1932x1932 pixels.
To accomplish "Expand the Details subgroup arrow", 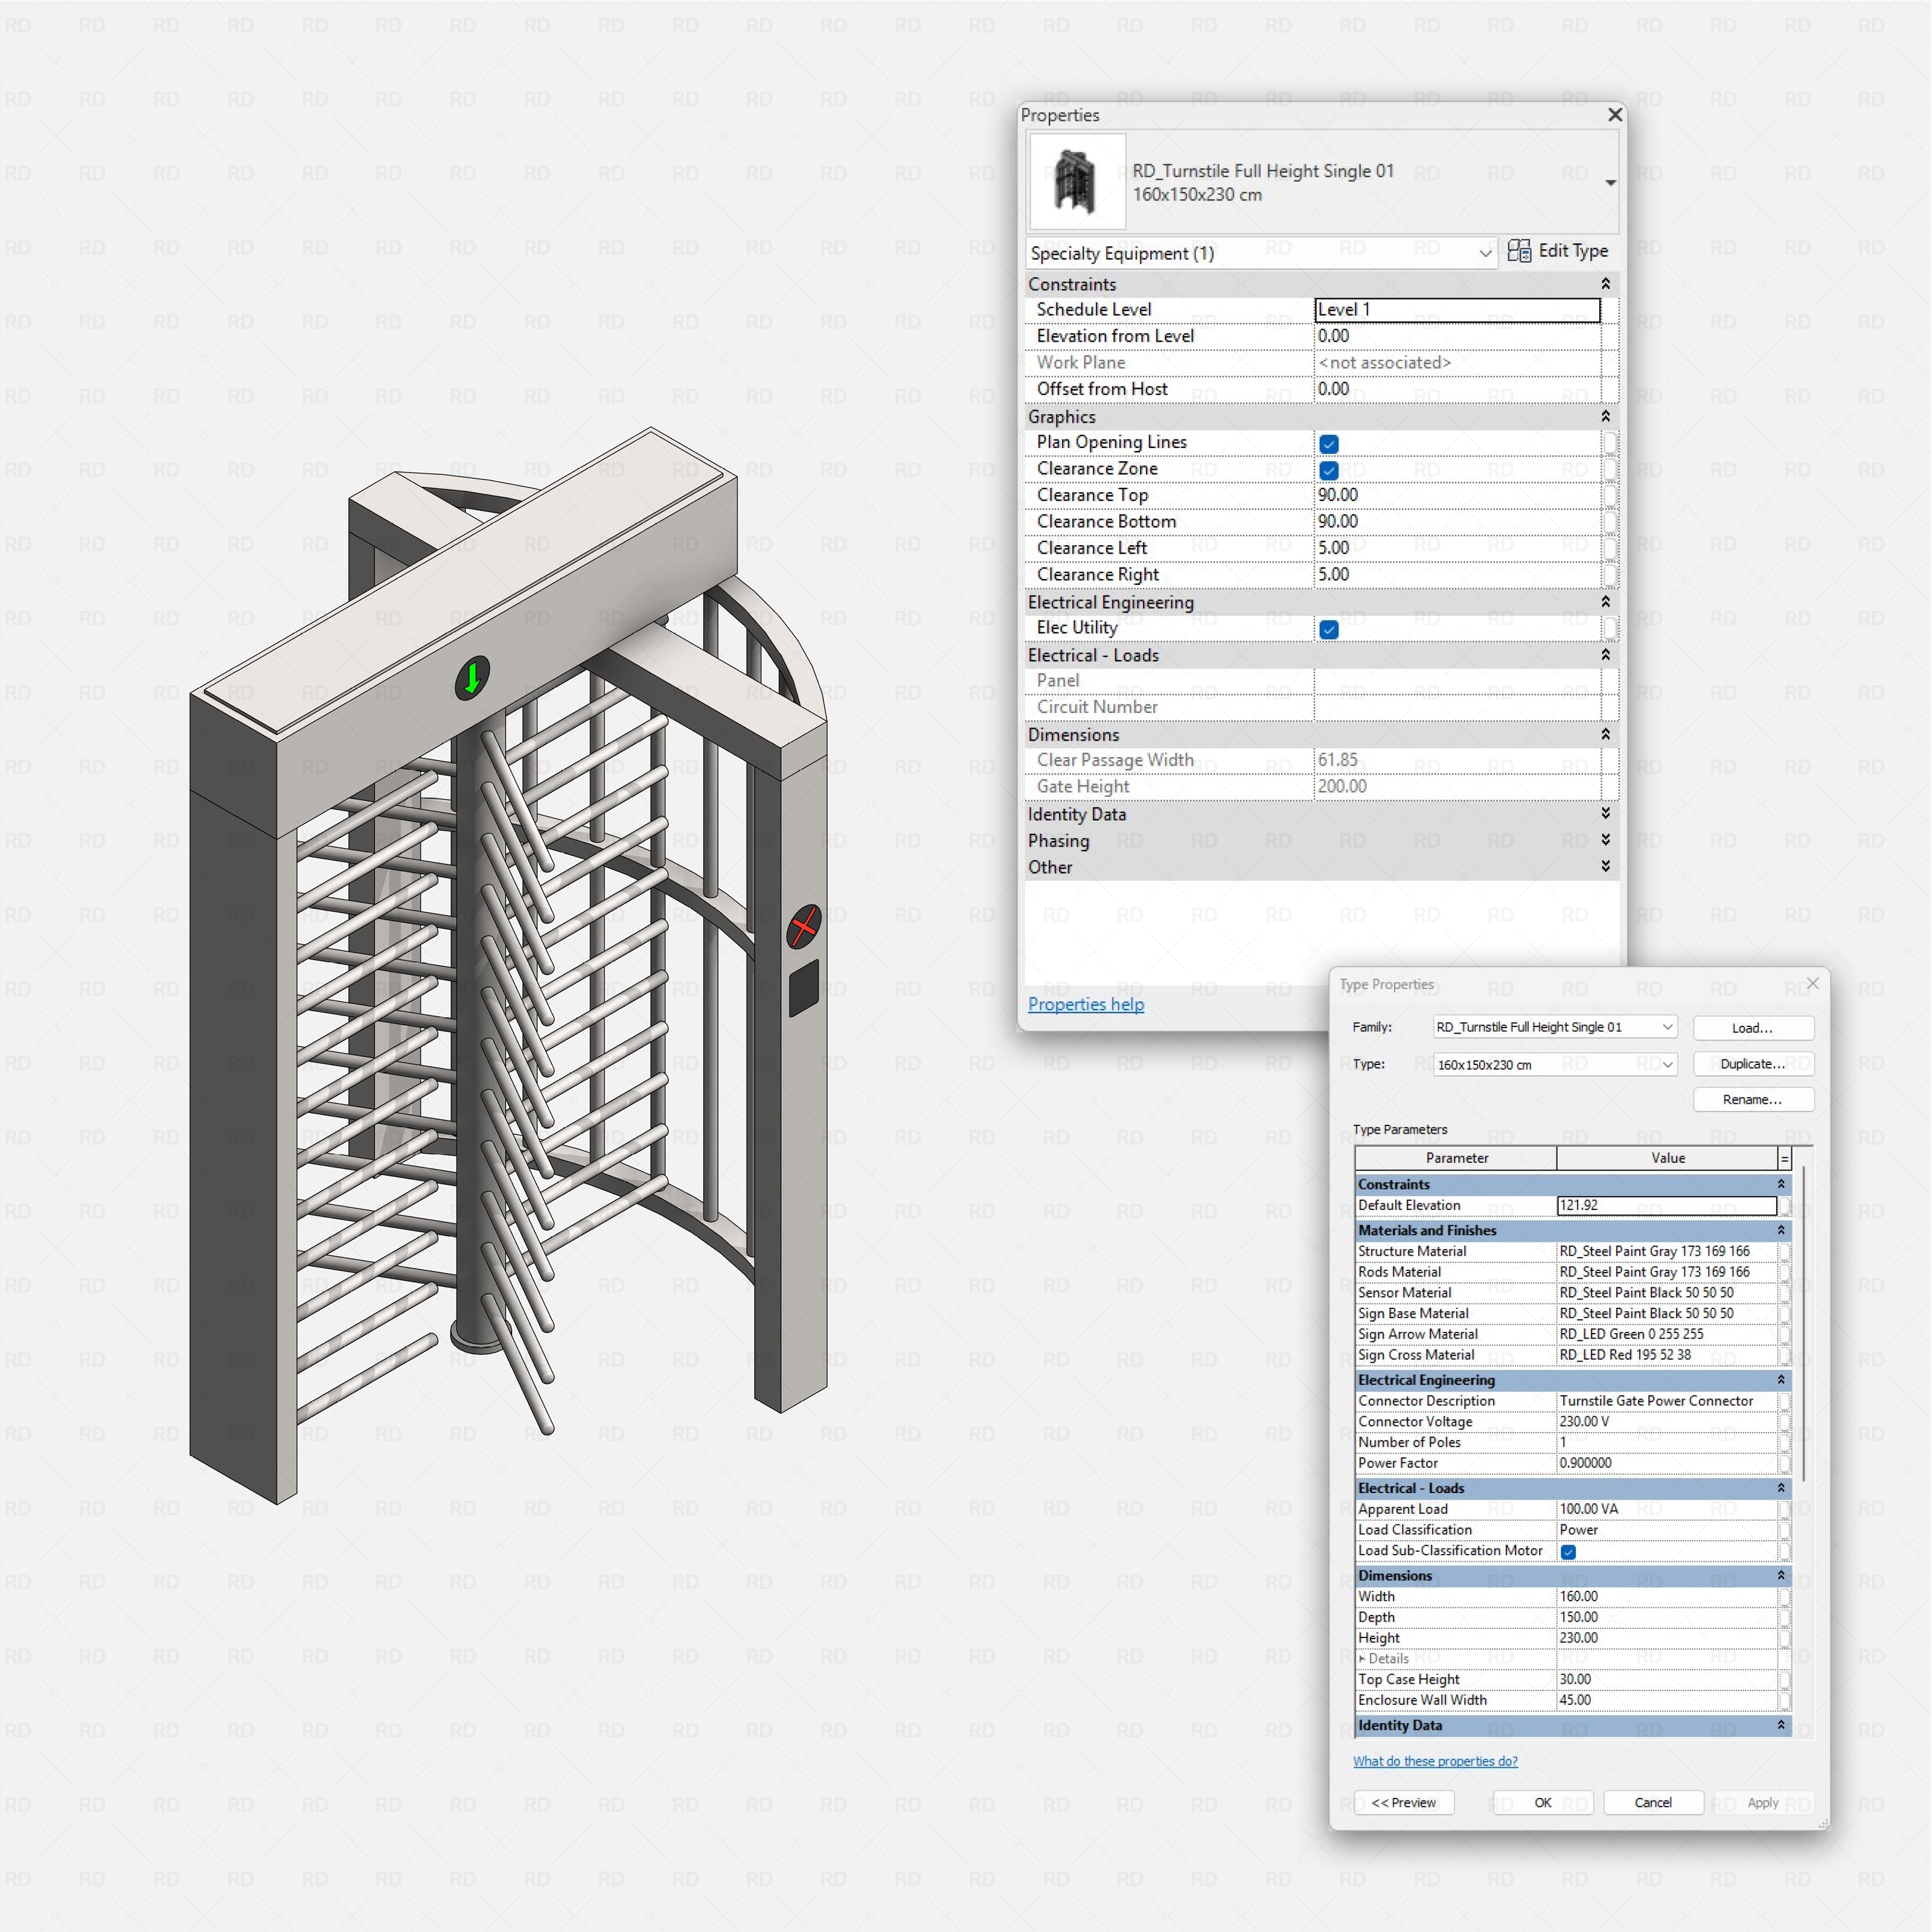I will coord(1362,1658).
